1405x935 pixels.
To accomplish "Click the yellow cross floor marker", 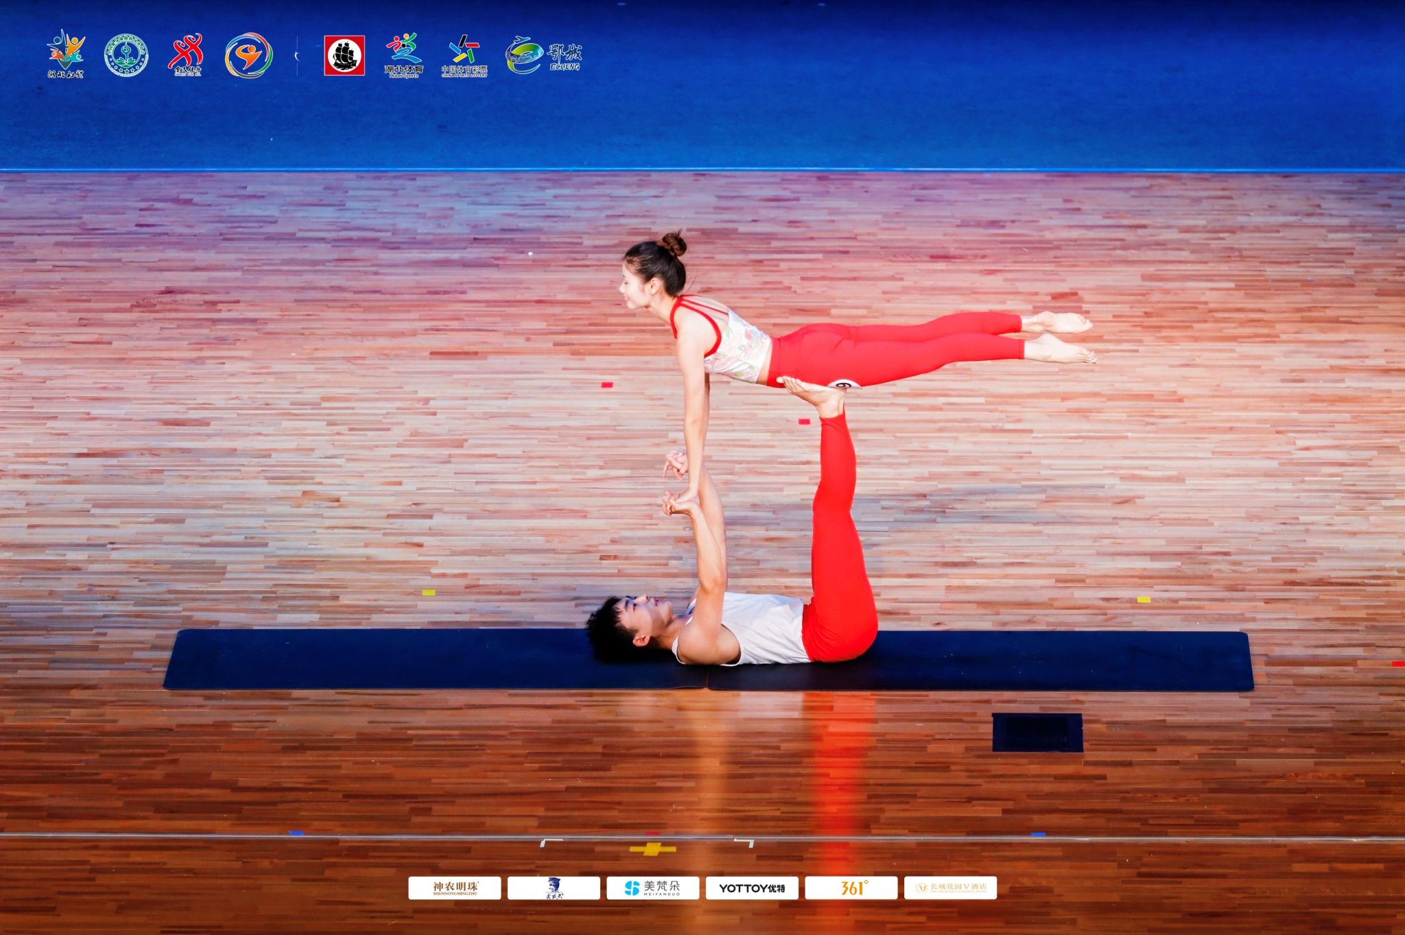I will click(x=652, y=849).
